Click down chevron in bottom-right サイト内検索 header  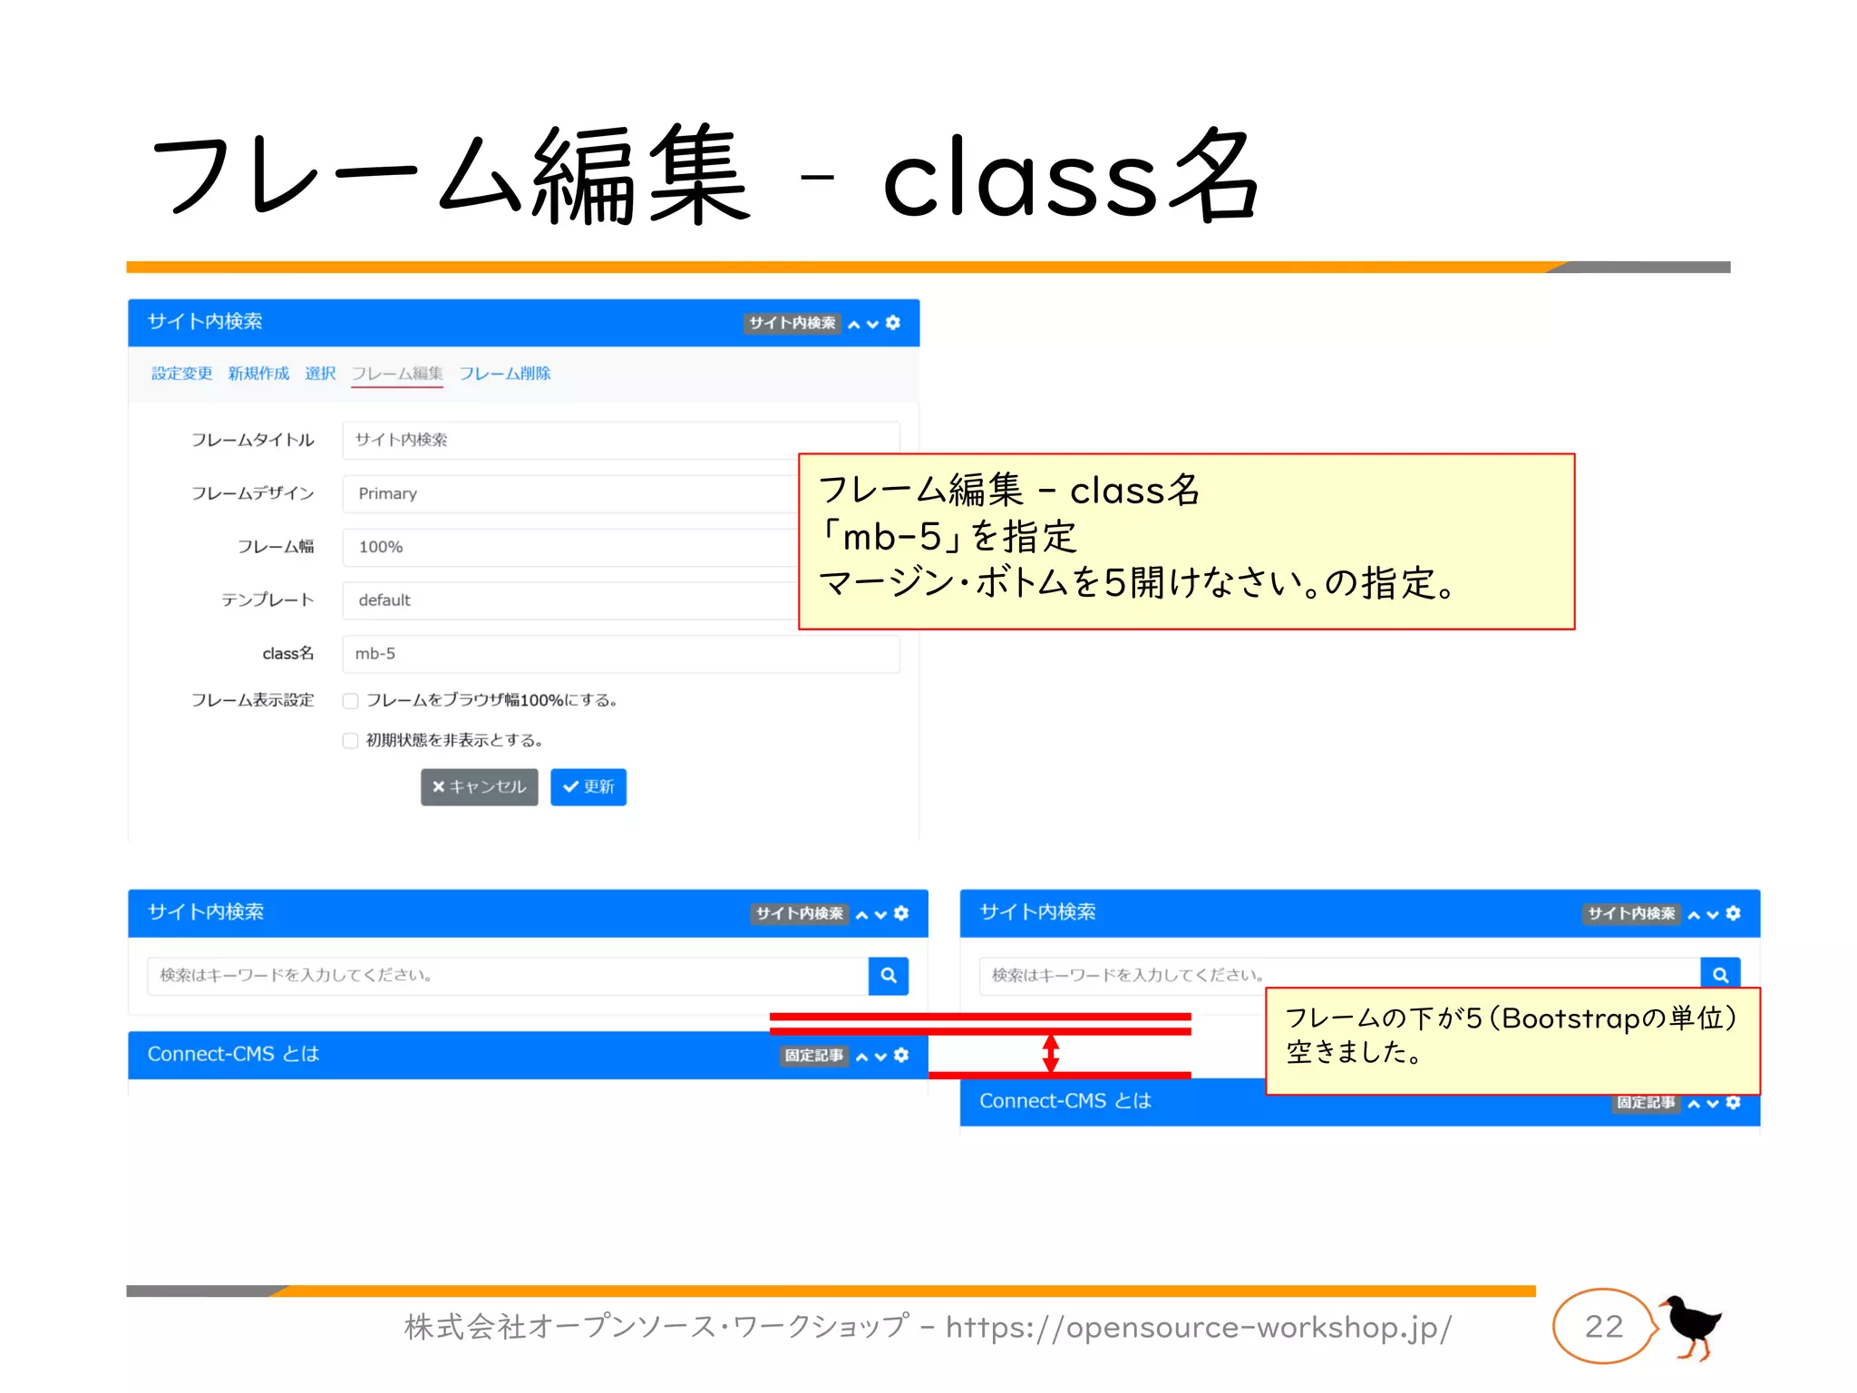click(x=1713, y=914)
